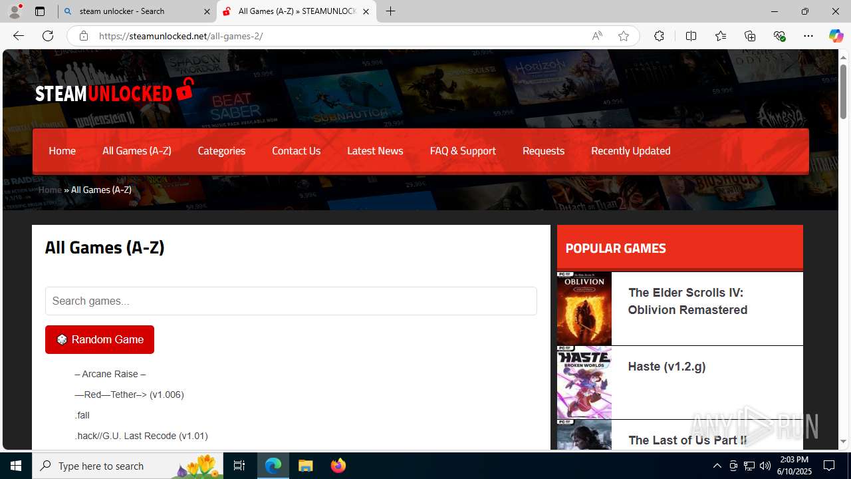The height and width of the screenshot is (479, 851).
Task: Click the Read aloud icon
Action: coord(597,36)
